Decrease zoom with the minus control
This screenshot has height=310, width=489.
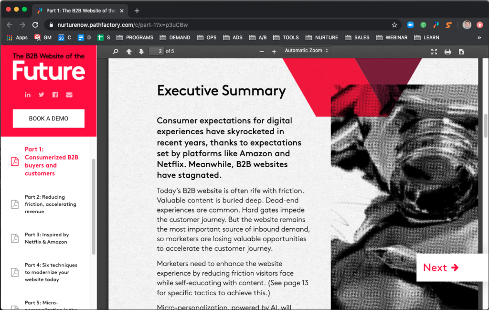pyautogui.click(x=262, y=51)
